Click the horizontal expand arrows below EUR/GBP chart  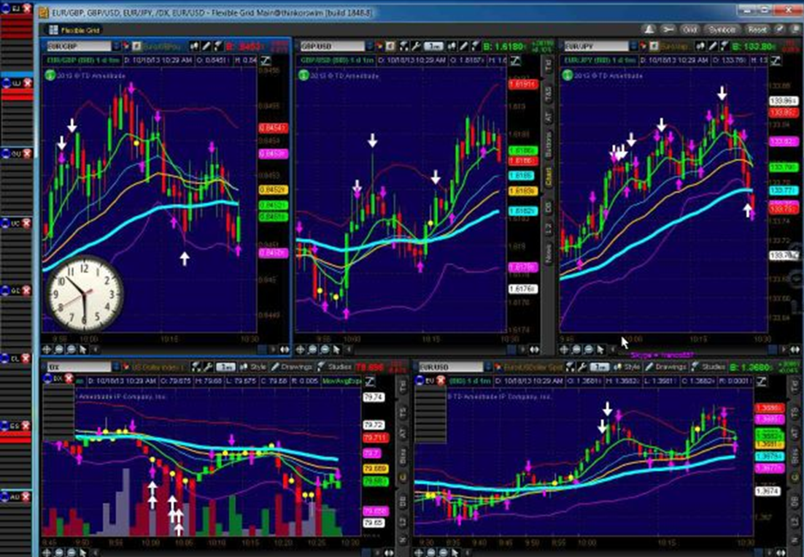[284, 349]
